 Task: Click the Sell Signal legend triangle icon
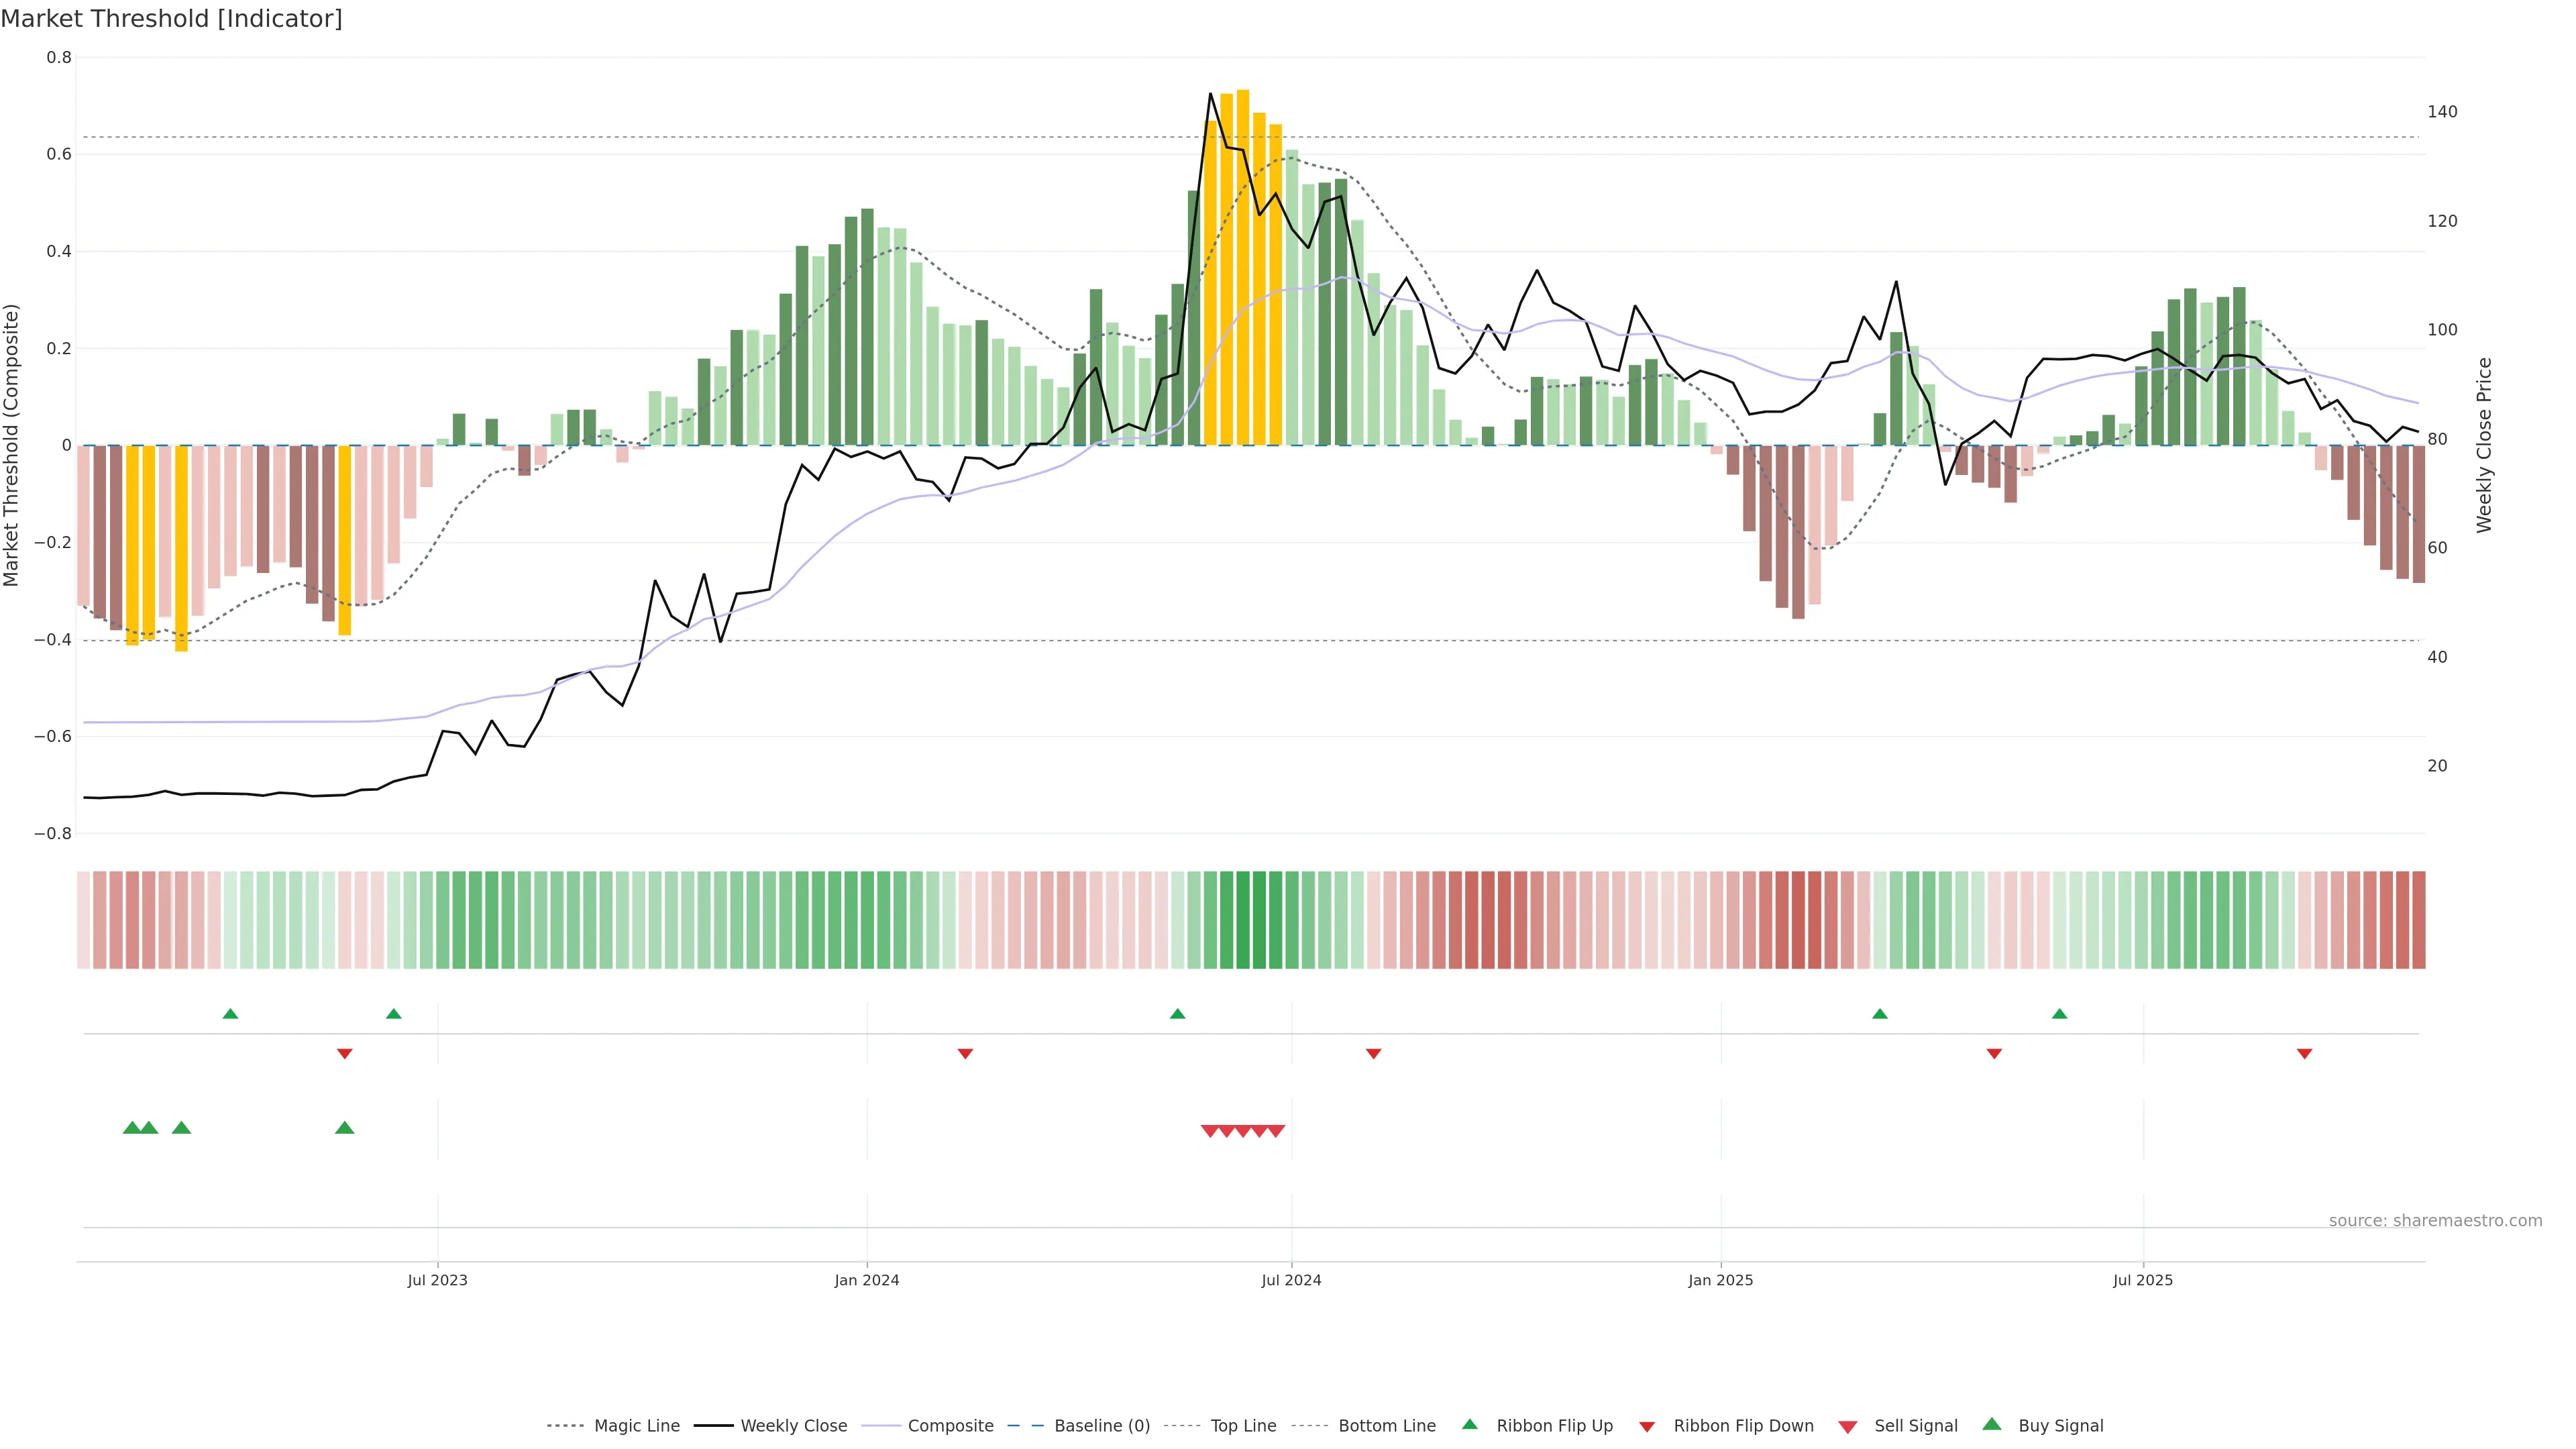[1848, 1427]
